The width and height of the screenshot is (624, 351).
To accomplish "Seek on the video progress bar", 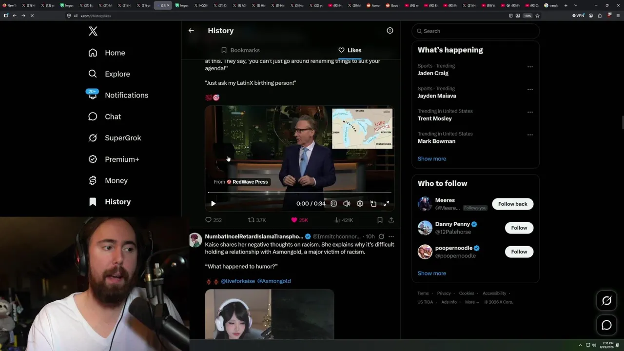I will point(299,193).
